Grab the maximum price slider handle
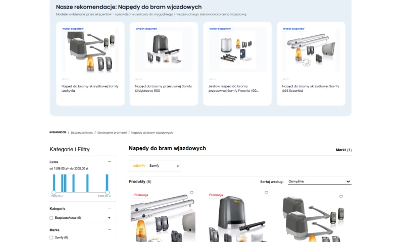404x242 pixels. click(107, 193)
